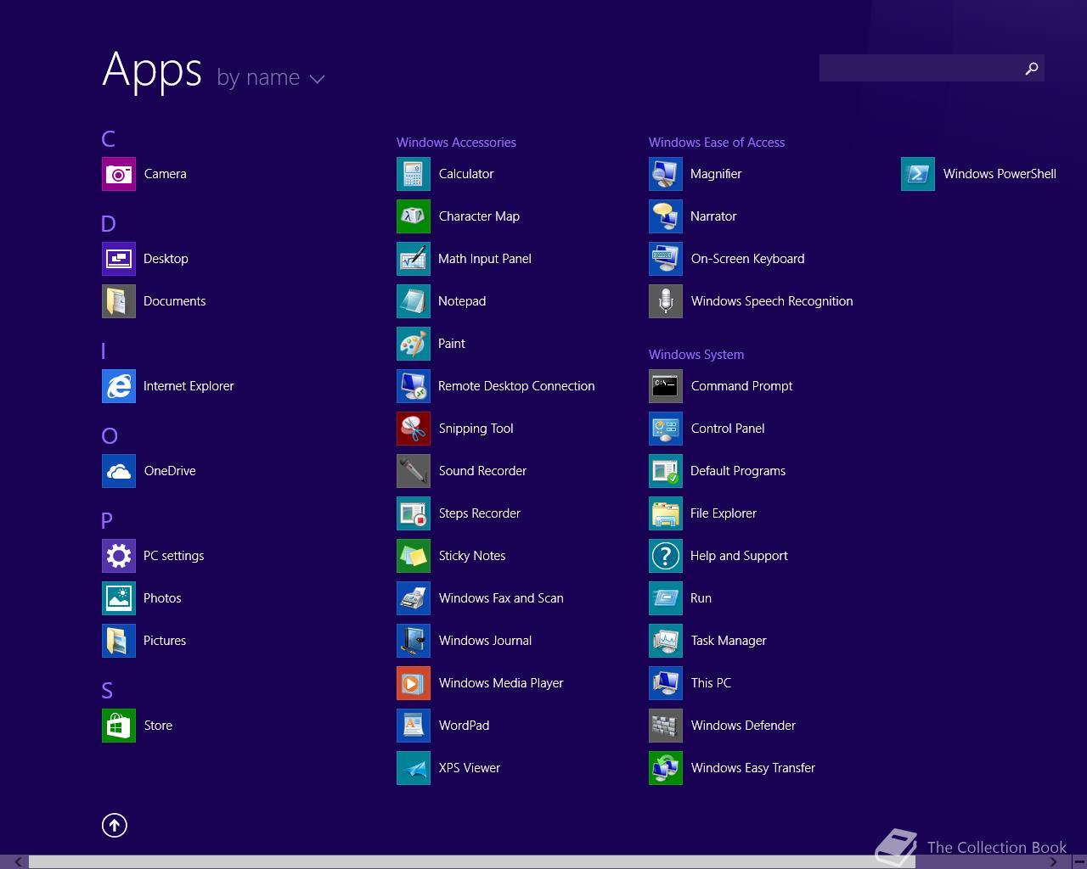This screenshot has height=869, width=1087.
Task: Click the letter P group header
Action: point(107,521)
